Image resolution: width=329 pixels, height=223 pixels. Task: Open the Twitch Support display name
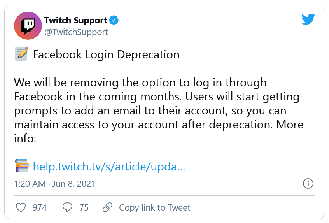[x=75, y=20]
